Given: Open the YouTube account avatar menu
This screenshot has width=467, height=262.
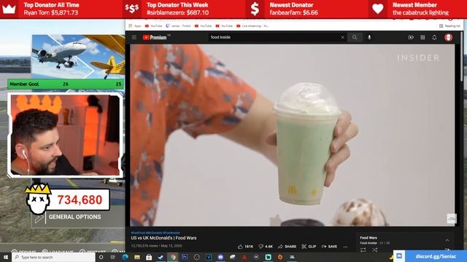Looking at the screenshot, I should pos(449,37).
